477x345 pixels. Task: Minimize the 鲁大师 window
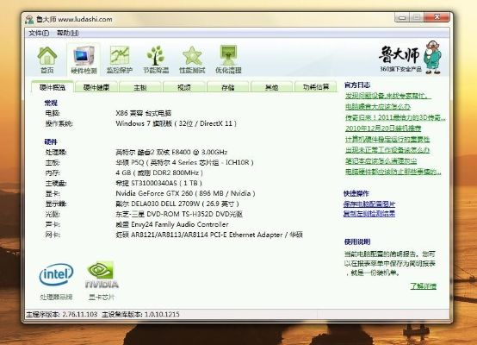pyautogui.click(x=402, y=17)
